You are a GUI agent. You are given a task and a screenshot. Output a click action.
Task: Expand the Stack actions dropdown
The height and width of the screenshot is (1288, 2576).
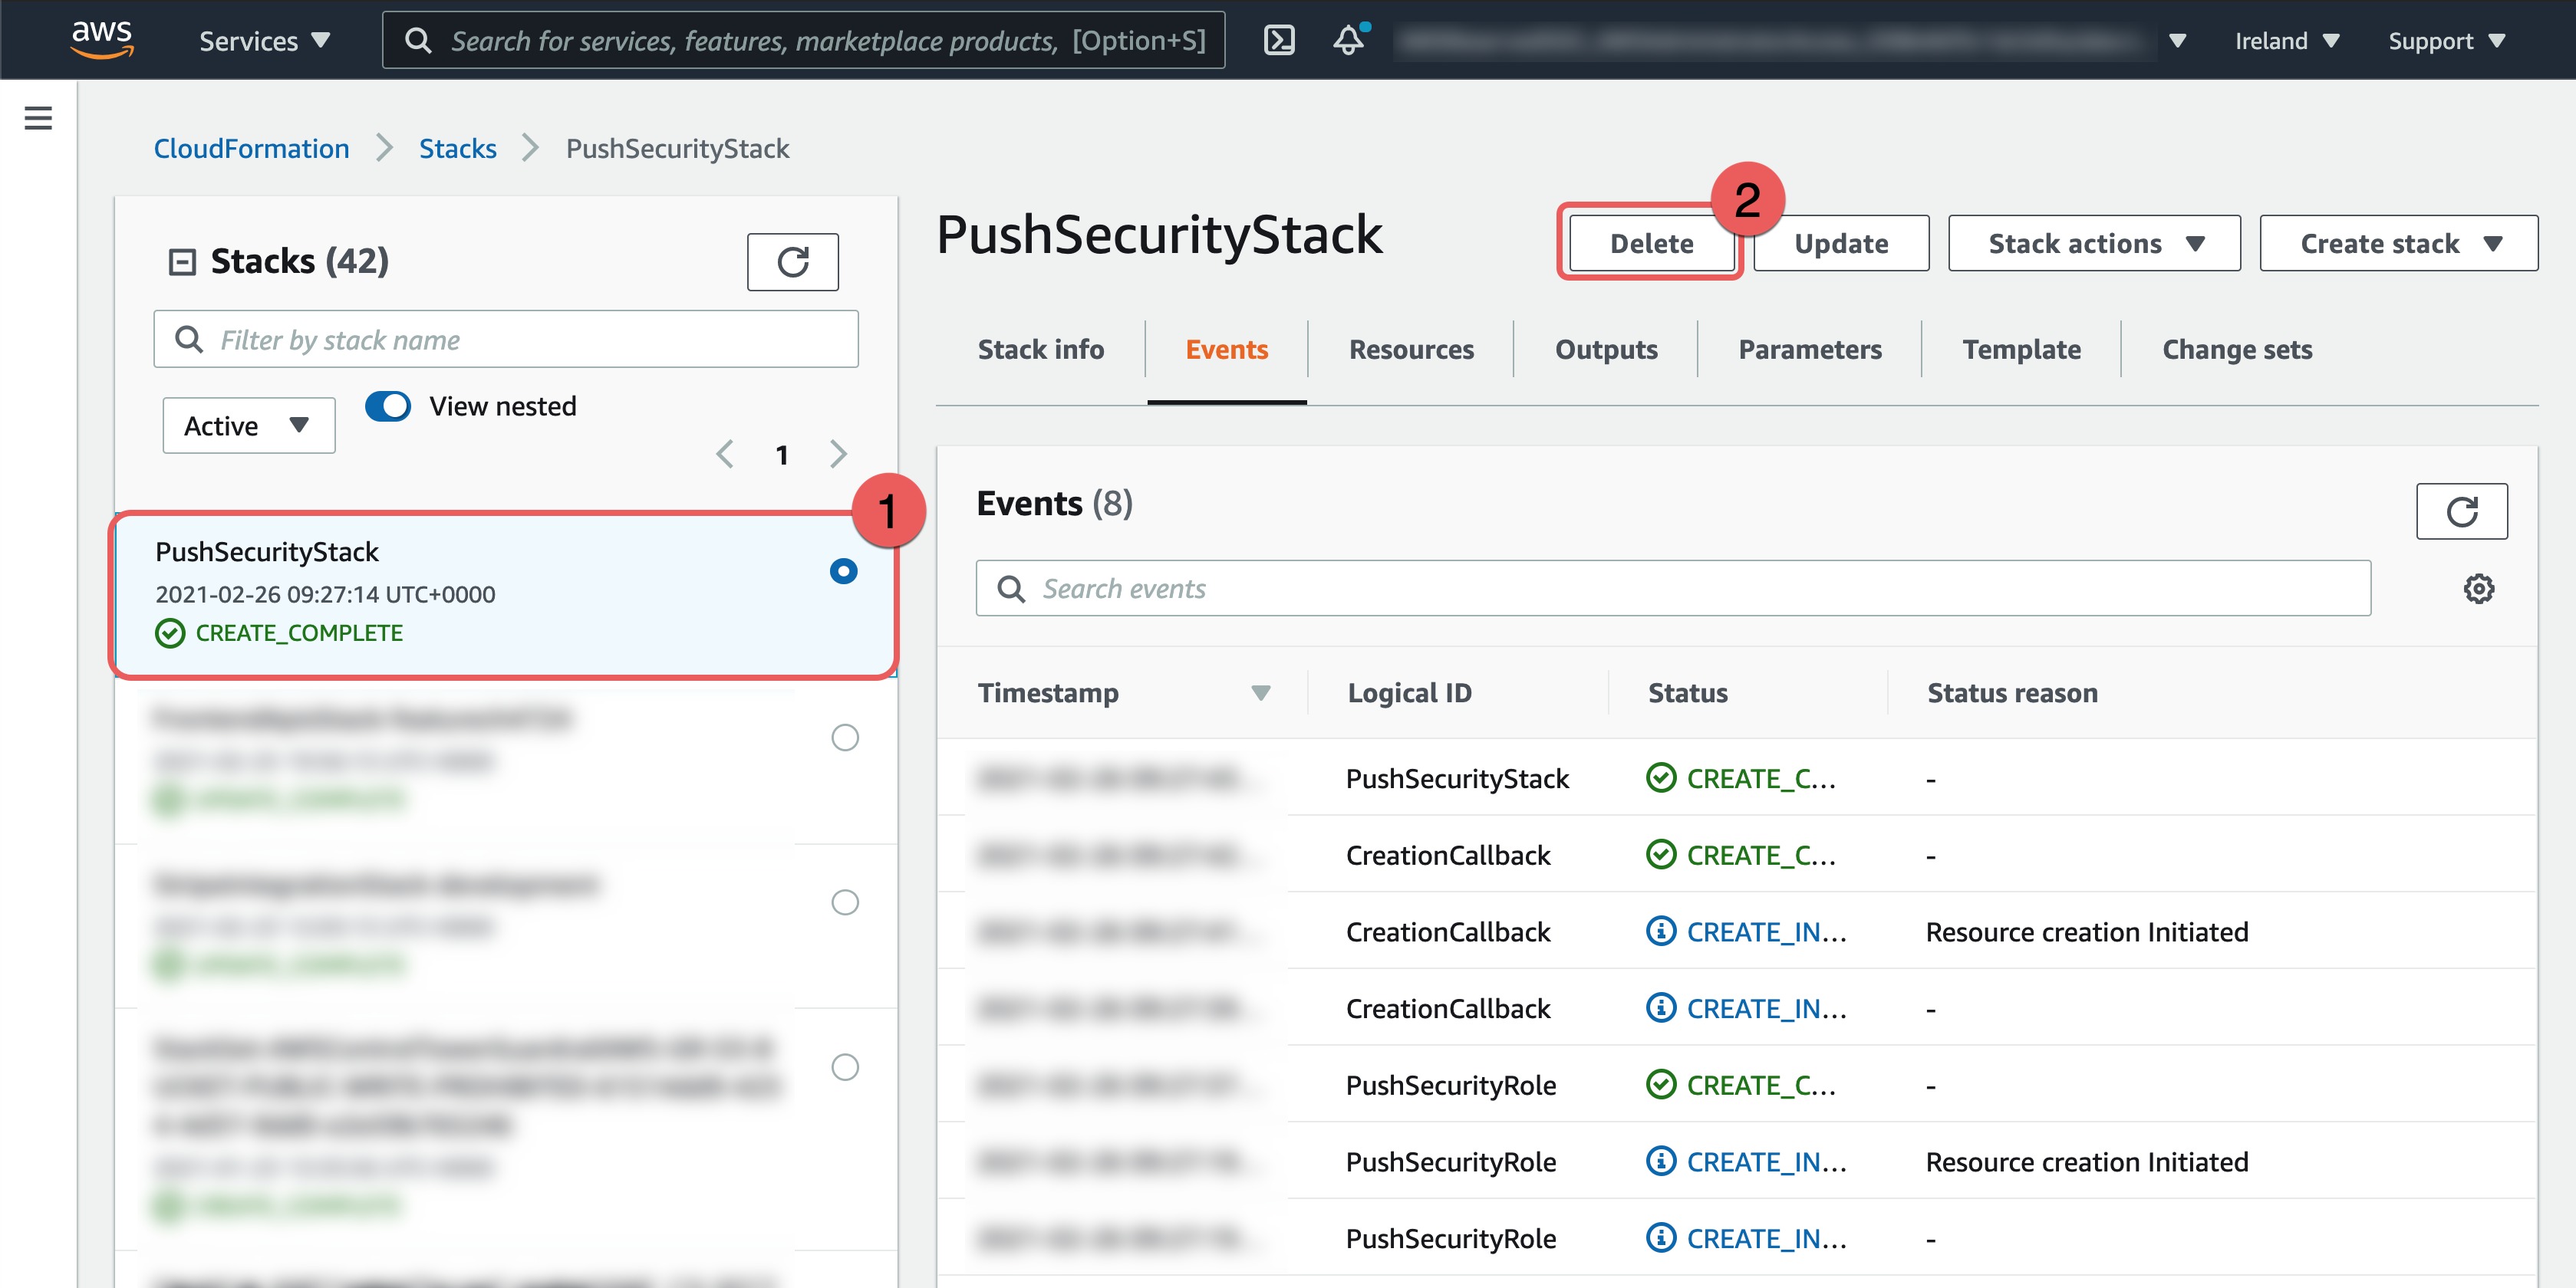pyautogui.click(x=2094, y=243)
